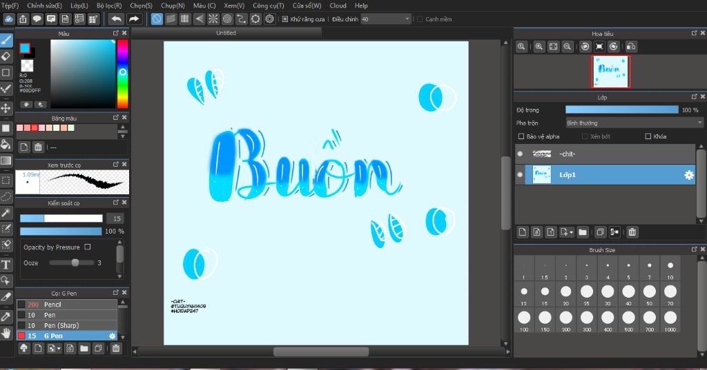
Task: Open the Chỉnh sửa(E) menu
Action: pos(44,6)
